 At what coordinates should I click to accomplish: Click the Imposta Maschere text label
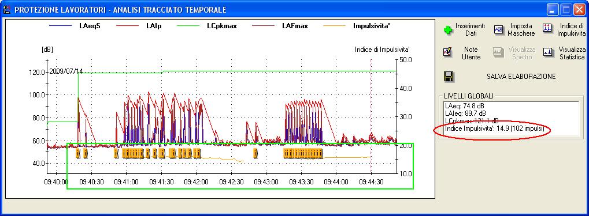point(521,29)
